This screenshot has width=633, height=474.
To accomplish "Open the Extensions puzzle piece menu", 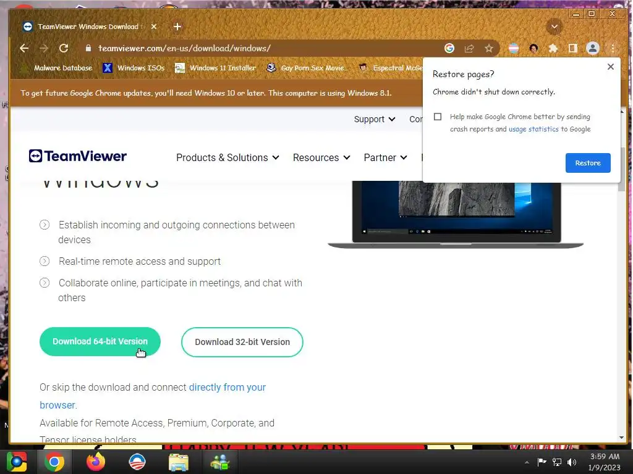I will (x=553, y=48).
